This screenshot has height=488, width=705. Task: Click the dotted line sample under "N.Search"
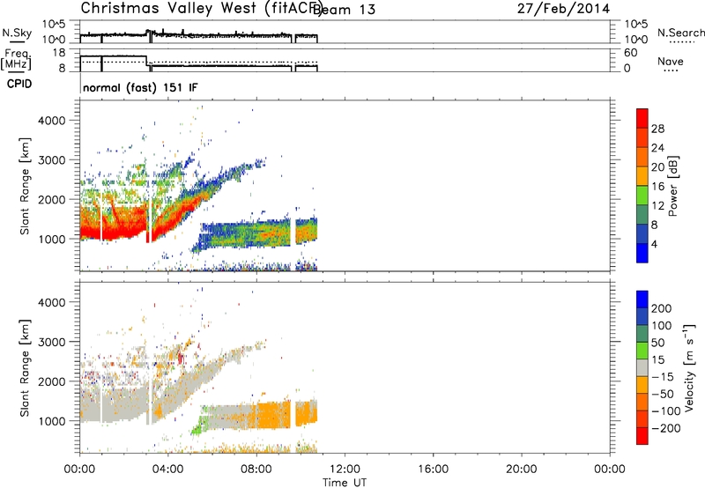[x=681, y=41]
